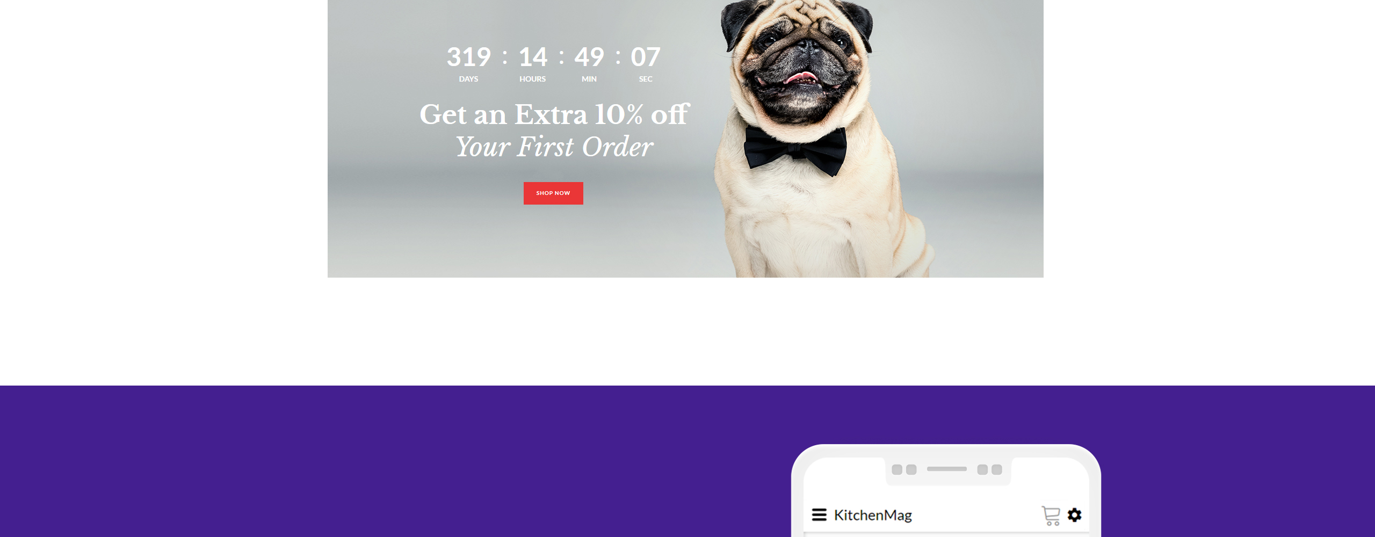Click the SHOP NOW button
The width and height of the screenshot is (1375, 537).
point(553,193)
